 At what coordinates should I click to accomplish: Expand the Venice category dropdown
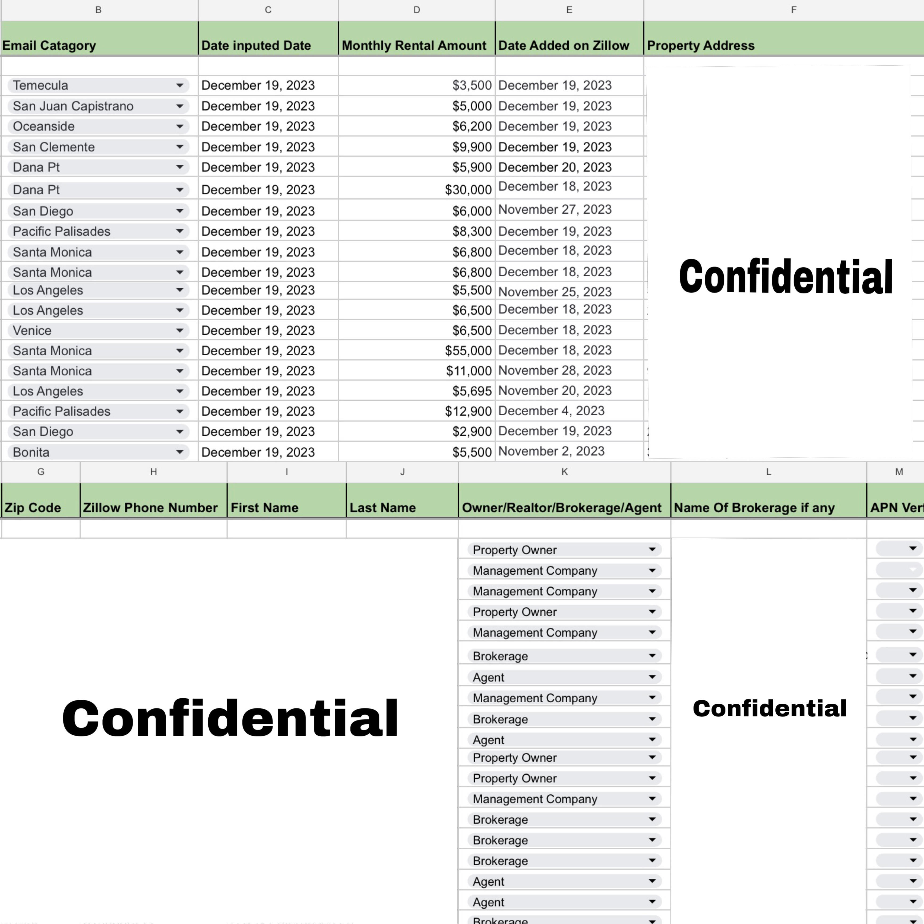coord(179,330)
